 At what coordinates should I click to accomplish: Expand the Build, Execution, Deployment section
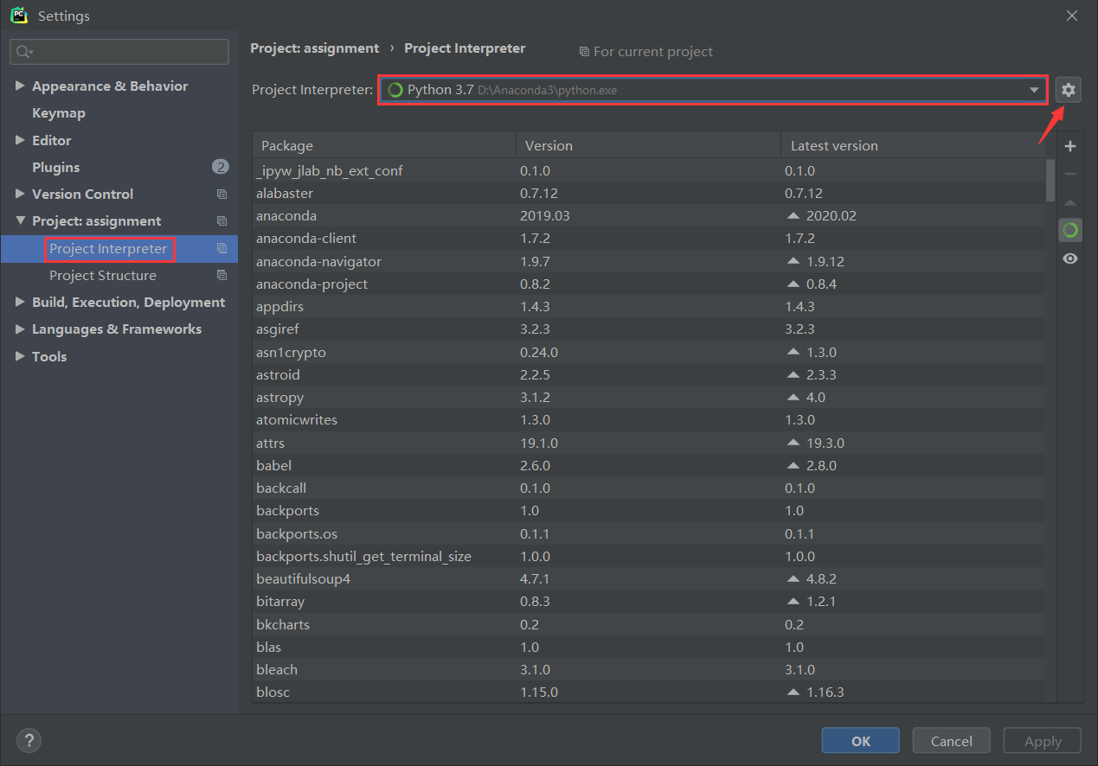point(21,302)
